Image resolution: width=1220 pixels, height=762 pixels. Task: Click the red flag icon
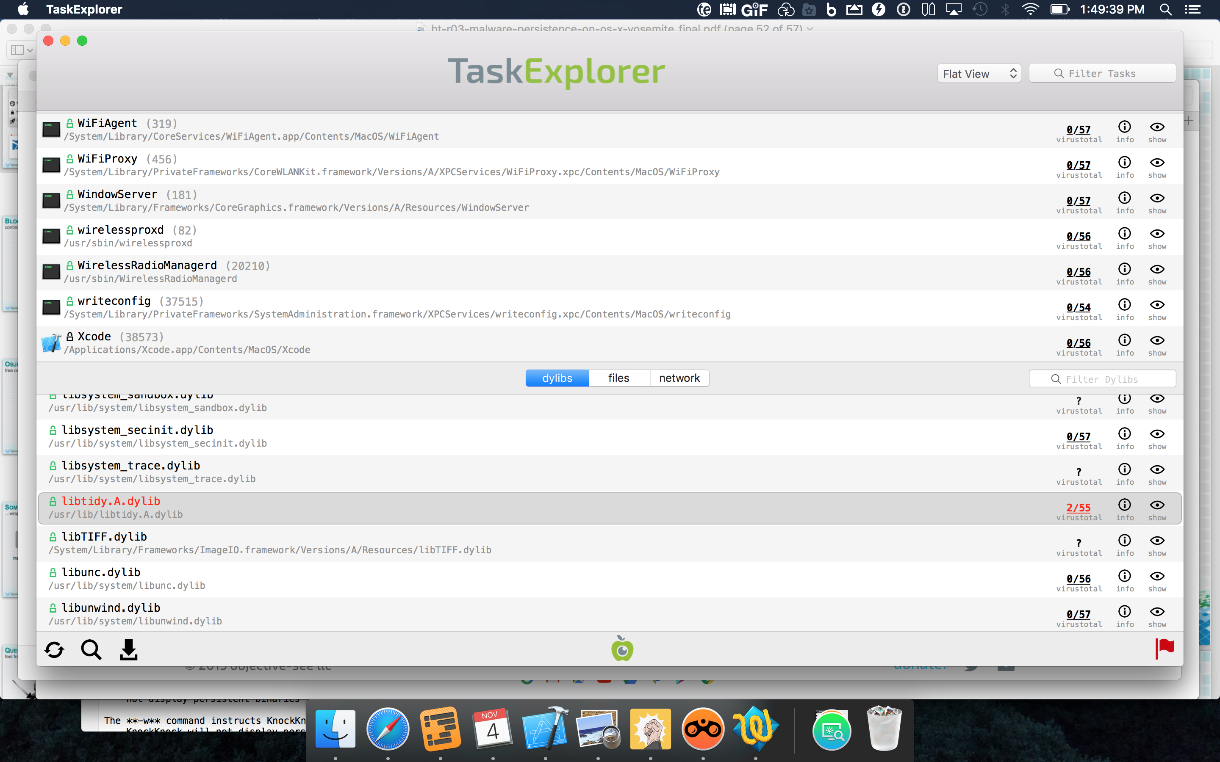[x=1165, y=649]
